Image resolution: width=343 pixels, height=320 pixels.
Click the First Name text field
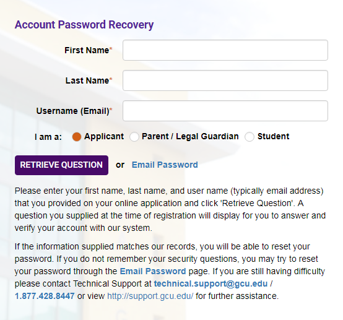225,50
